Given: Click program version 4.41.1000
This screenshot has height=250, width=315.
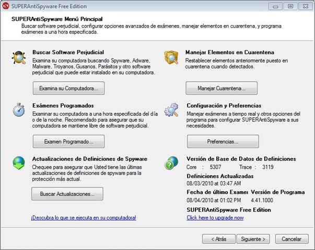Looking at the screenshot, I should [x=262, y=200].
